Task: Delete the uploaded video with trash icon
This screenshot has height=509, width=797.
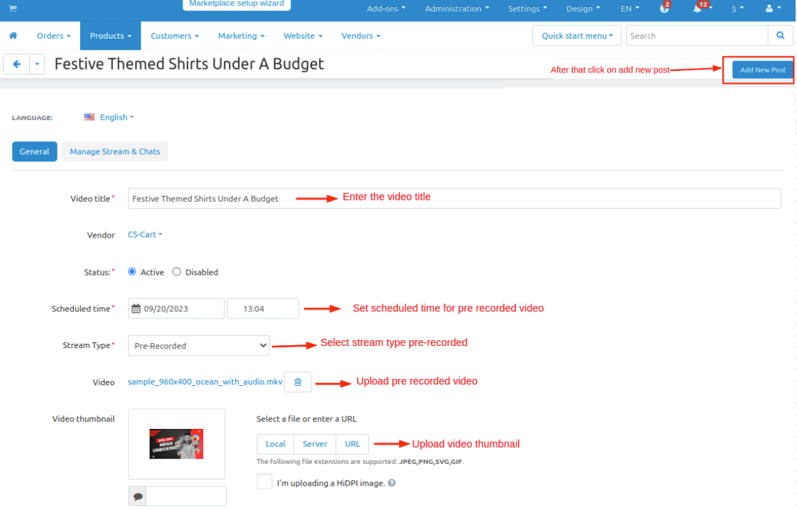Action: (297, 382)
